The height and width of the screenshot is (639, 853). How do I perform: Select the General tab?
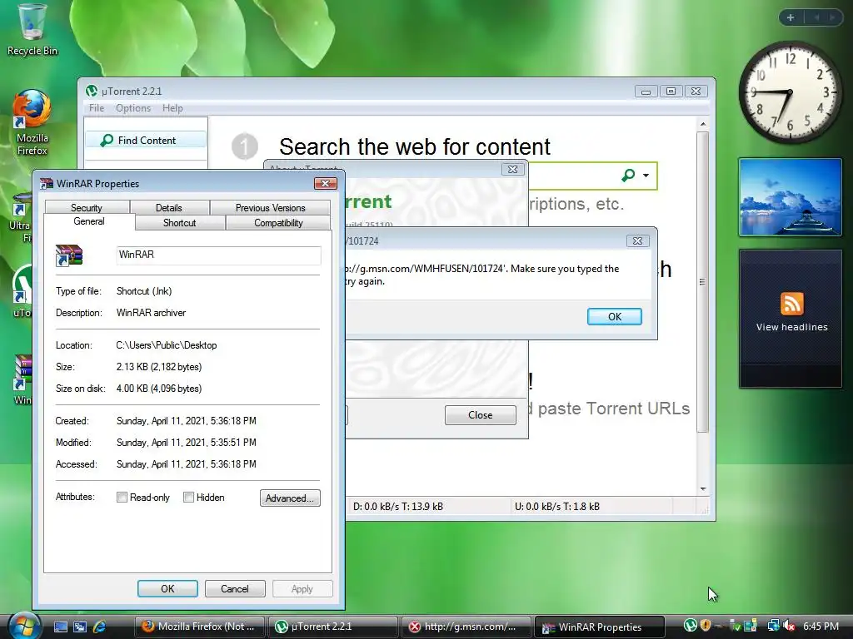pyautogui.click(x=89, y=221)
